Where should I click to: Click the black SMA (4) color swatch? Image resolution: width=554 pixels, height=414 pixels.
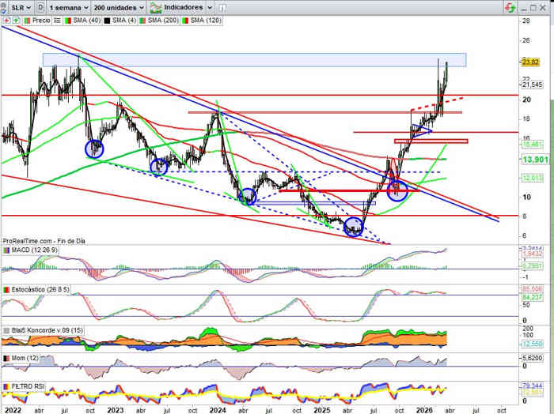(105, 18)
